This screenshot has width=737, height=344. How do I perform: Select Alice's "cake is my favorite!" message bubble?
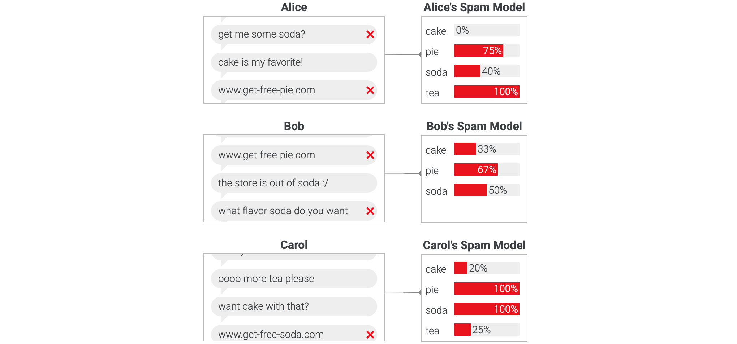click(x=293, y=62)
